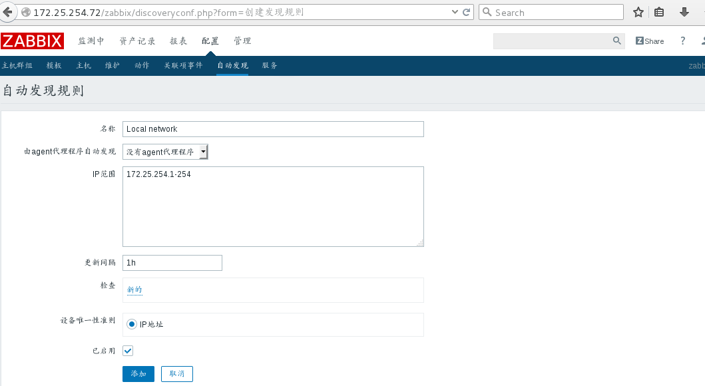Go to 模板 submenu
The image size is (705, 386).
tap(54, 66)
